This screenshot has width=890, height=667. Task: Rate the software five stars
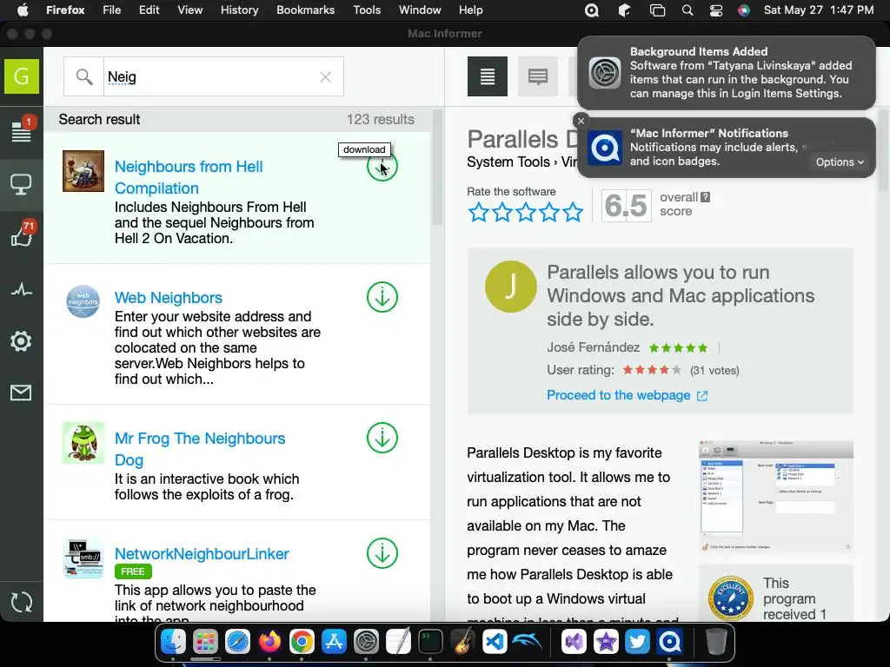click(x=573, y=212)
